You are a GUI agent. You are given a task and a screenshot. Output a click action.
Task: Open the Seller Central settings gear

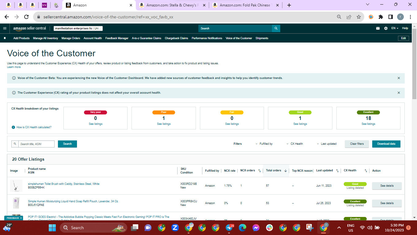[386, 28]
